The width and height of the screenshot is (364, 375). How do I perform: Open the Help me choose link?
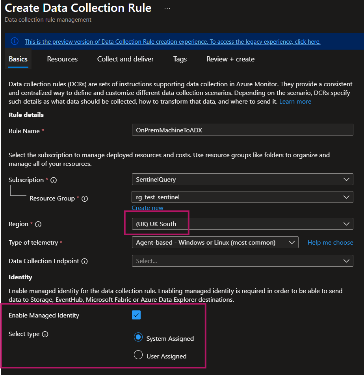[330, 242]
